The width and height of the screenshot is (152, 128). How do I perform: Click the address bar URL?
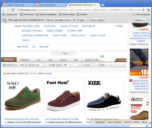coord(81,10)
